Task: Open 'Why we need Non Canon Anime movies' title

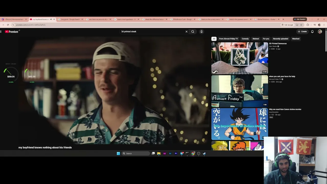Action: [285, 109]
